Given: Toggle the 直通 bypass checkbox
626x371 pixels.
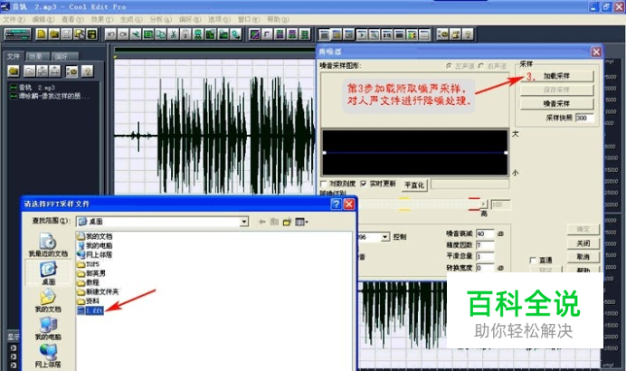Looking at the screenshot, I should pyautogui.click(x=533, y=261).
